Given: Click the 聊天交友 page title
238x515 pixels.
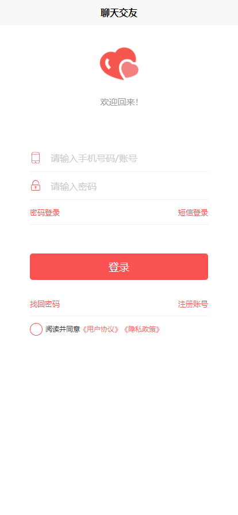Looking at the screenshot, I should click(119, 13).
